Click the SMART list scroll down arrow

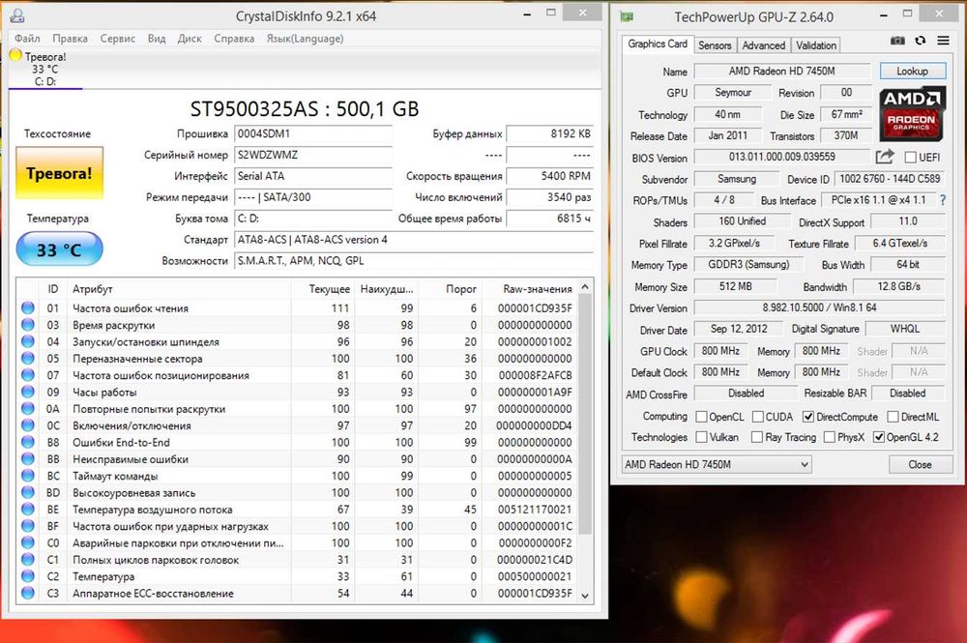[x=585, y=596]
